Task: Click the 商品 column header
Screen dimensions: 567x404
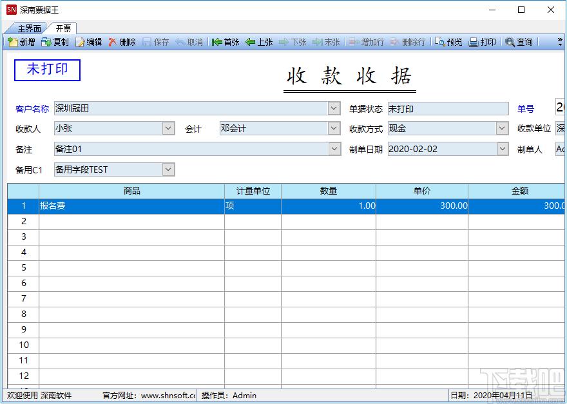Action: point(131,191)
